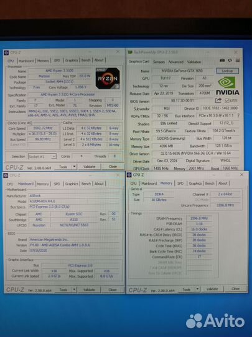The width and height of the screenshot is (252, 337).
Task: Select the GDDR5 (Samsung) memory type field
Action: (x=170, y=139)
